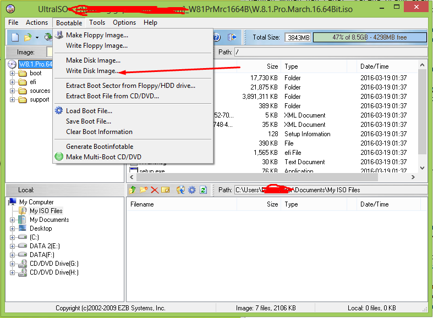
Task: Select DATA 2(E:) in Local tree
Action: pos(45,246)
